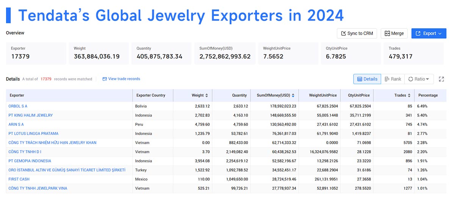Screen dimensions: 451x198
Task: Click weight value 4,759.60 in ARIN row
Action: point(202,125)
